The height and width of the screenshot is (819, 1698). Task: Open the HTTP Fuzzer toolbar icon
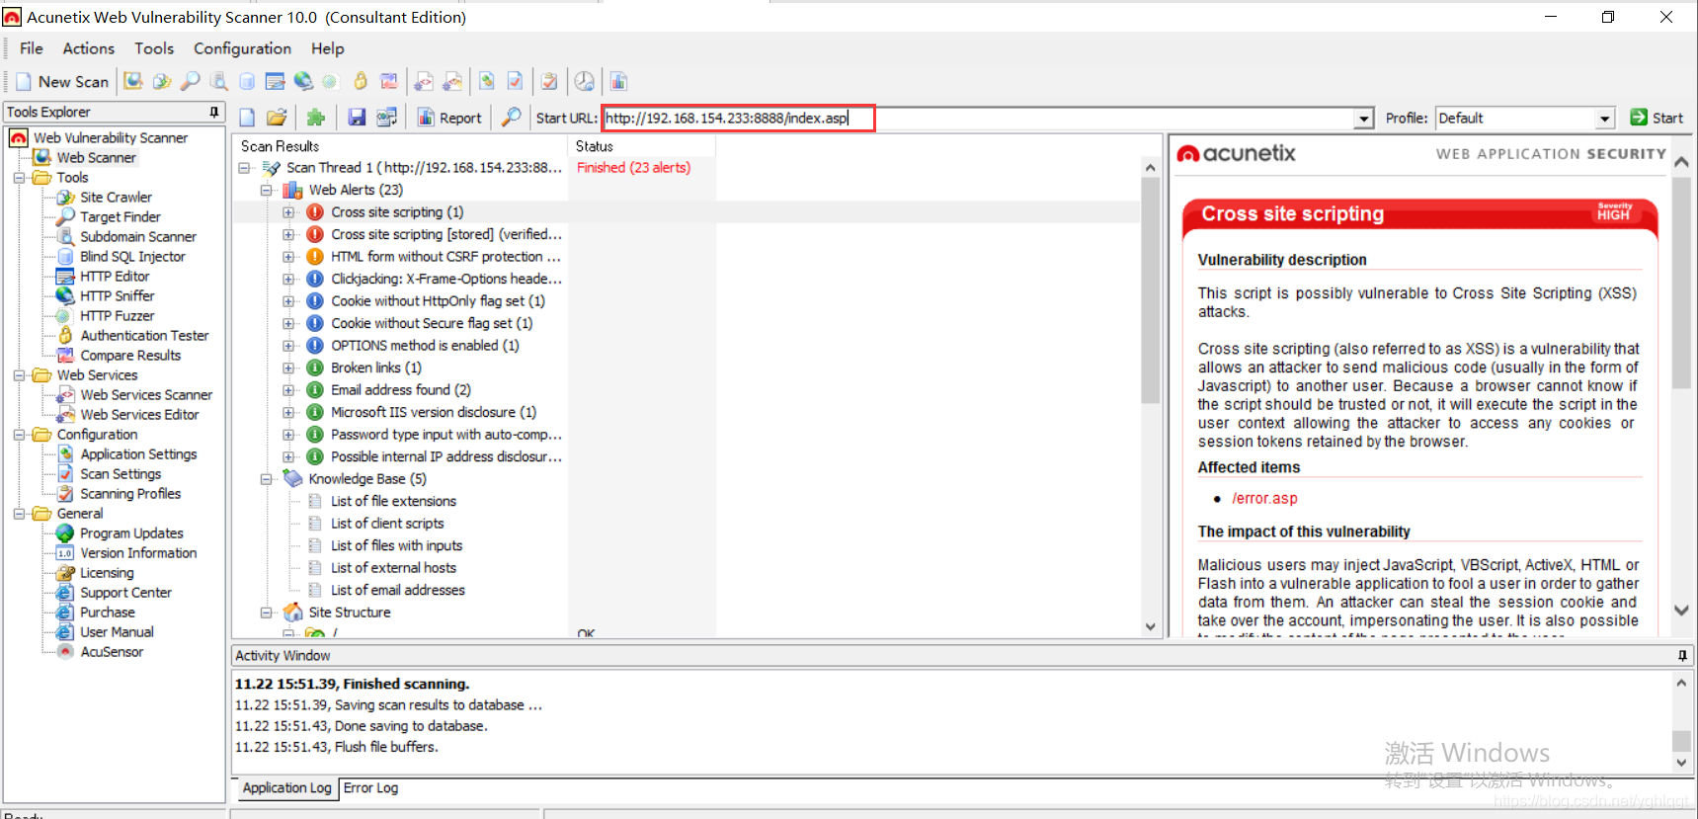331,81
